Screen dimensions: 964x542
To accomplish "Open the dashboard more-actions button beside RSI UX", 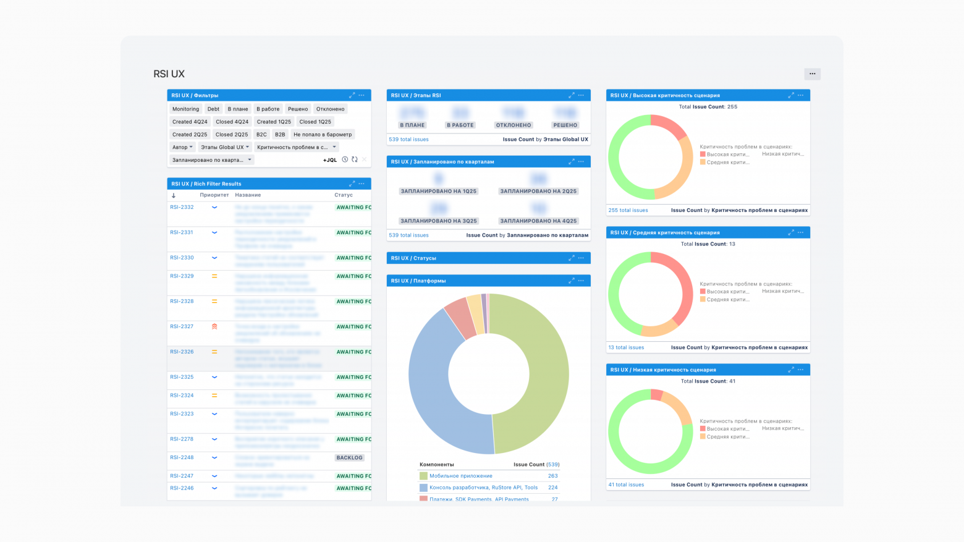I will point(812,74).
